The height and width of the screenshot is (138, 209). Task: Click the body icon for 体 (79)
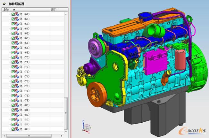[x=17, y=101]
